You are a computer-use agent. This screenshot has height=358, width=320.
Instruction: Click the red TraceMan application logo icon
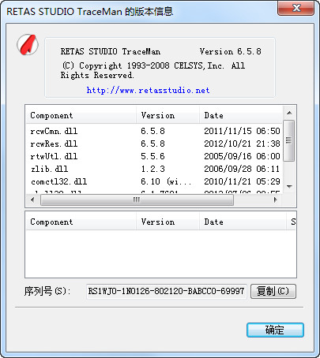28,44
